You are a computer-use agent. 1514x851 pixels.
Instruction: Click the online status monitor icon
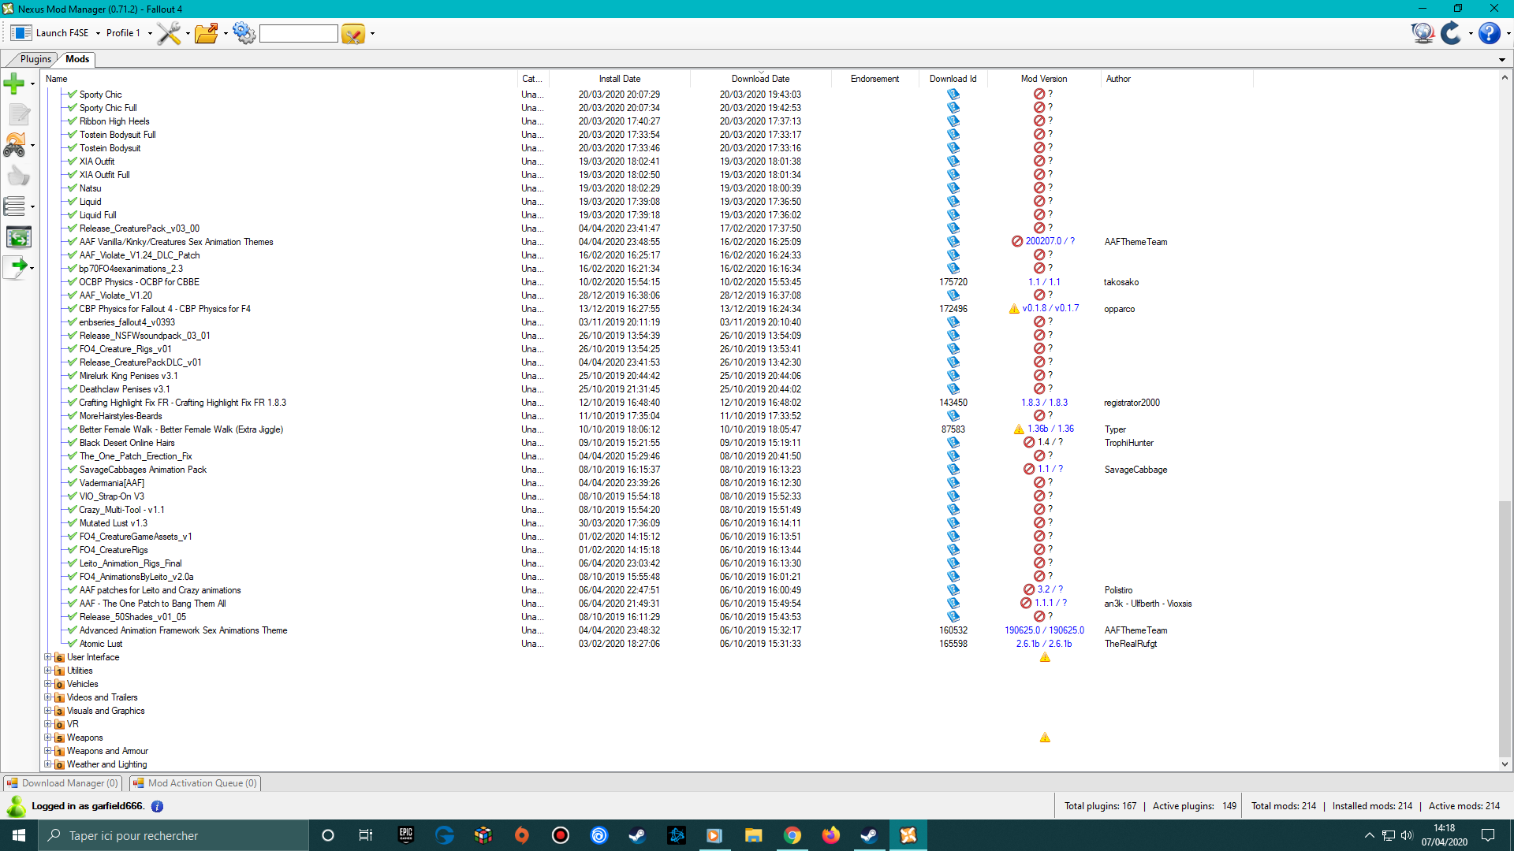(x=1423, y=33)
